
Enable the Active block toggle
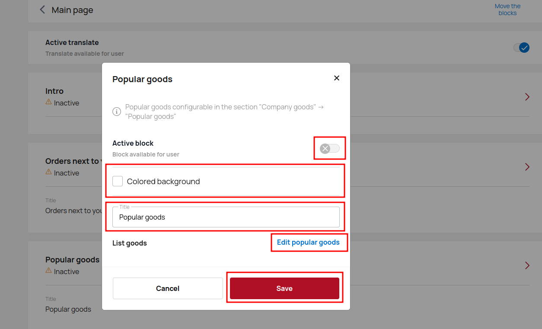coord(330,149)
